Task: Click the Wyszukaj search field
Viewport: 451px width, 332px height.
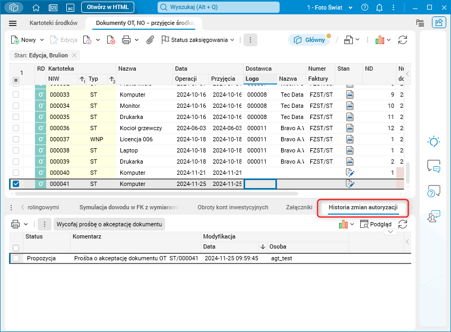Action: [219, 7]
